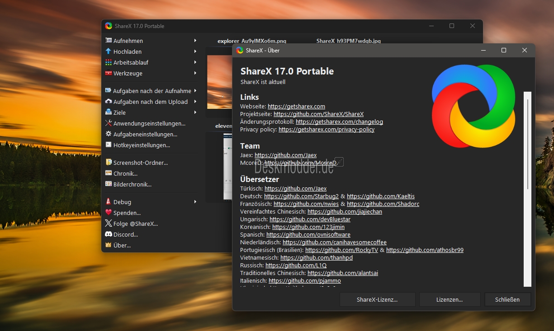Open the github.com/alantsai link

(343, 273)
